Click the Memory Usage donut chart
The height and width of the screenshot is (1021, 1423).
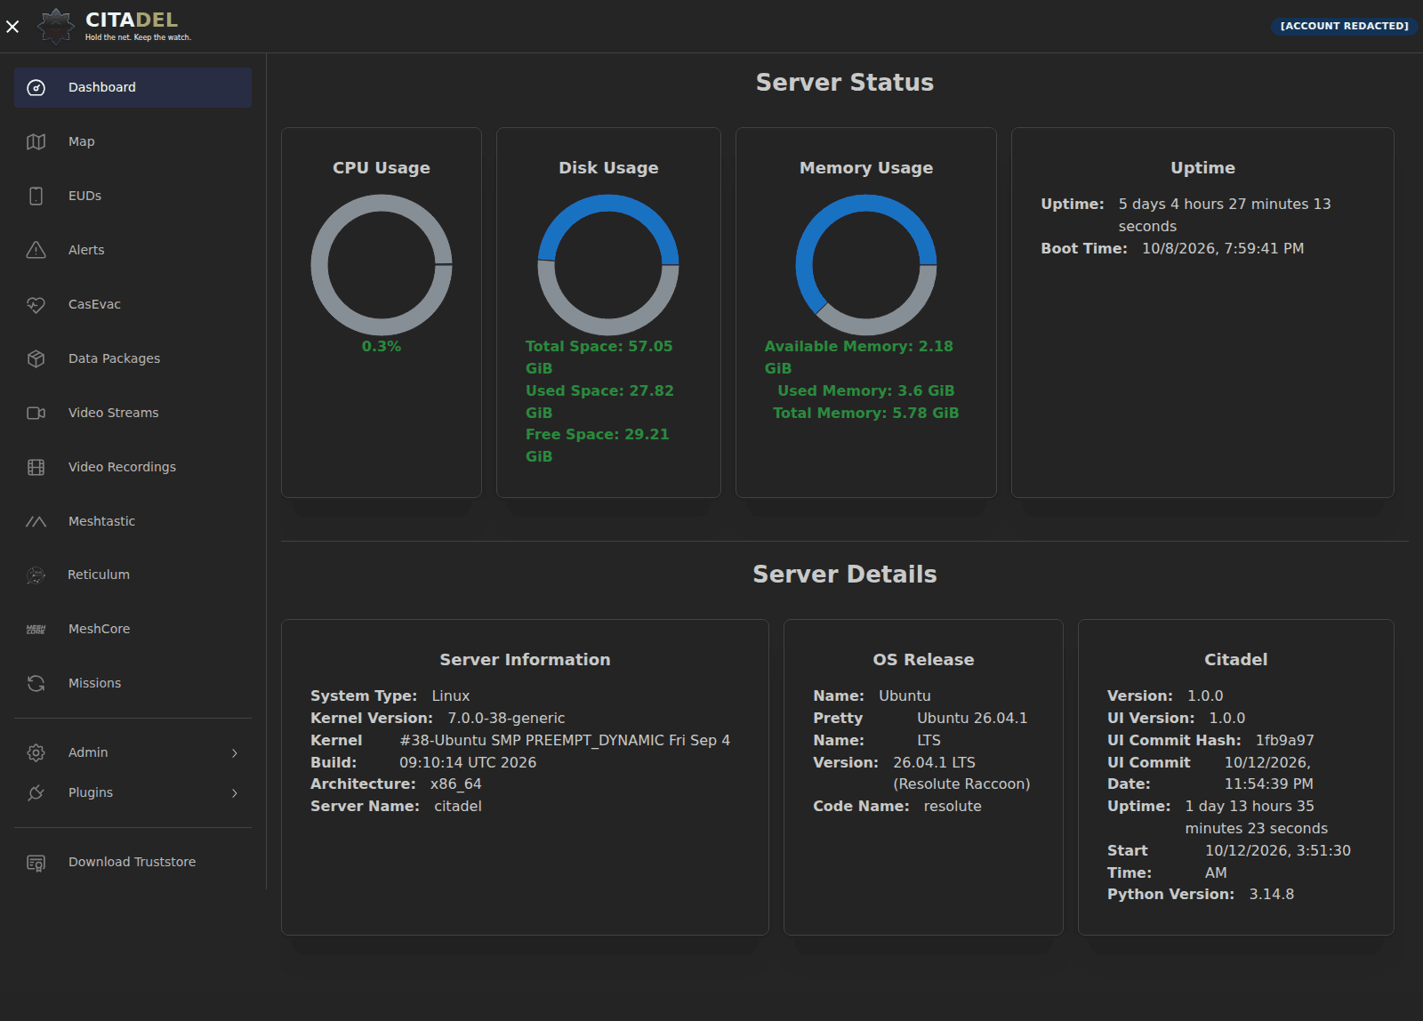point(866,265)
